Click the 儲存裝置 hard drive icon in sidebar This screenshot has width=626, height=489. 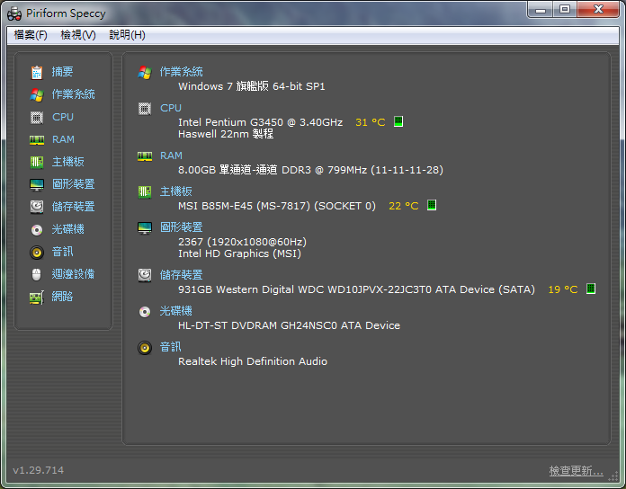(x=37, y=207)
